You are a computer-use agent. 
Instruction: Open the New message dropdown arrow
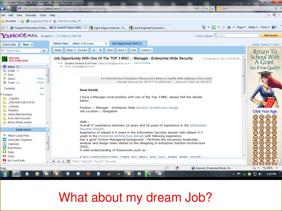[31, 44]
